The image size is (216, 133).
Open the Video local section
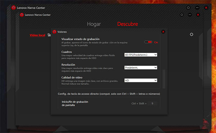(x=37, y=35)
